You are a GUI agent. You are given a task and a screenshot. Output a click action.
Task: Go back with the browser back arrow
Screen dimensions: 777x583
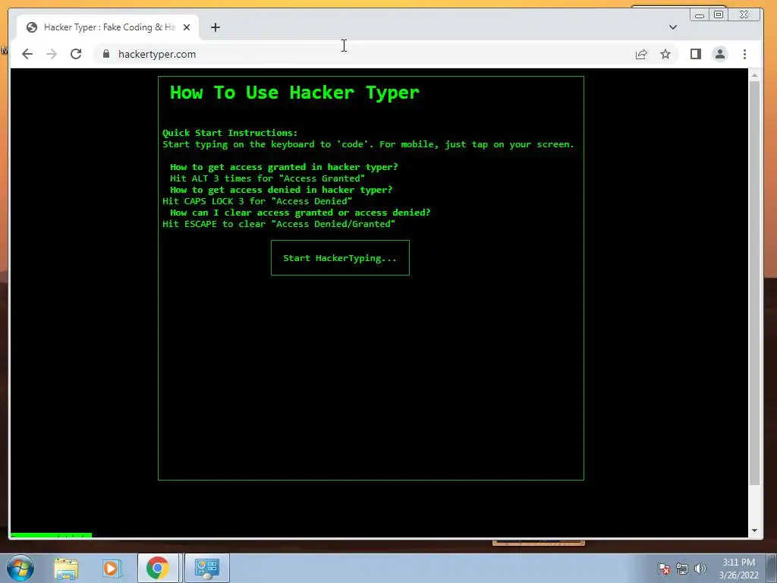(27, 54)
